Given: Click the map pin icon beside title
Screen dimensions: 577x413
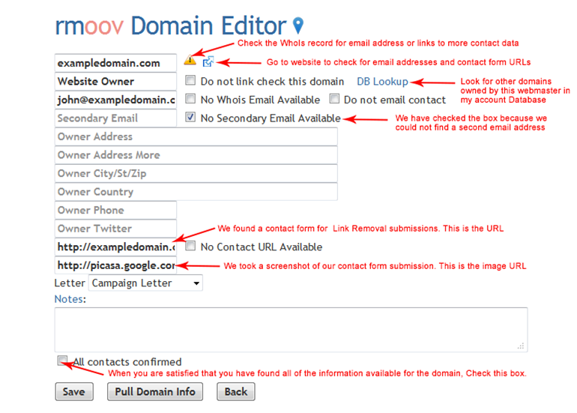Looking at the screenshot, I should tap(298, 26).
